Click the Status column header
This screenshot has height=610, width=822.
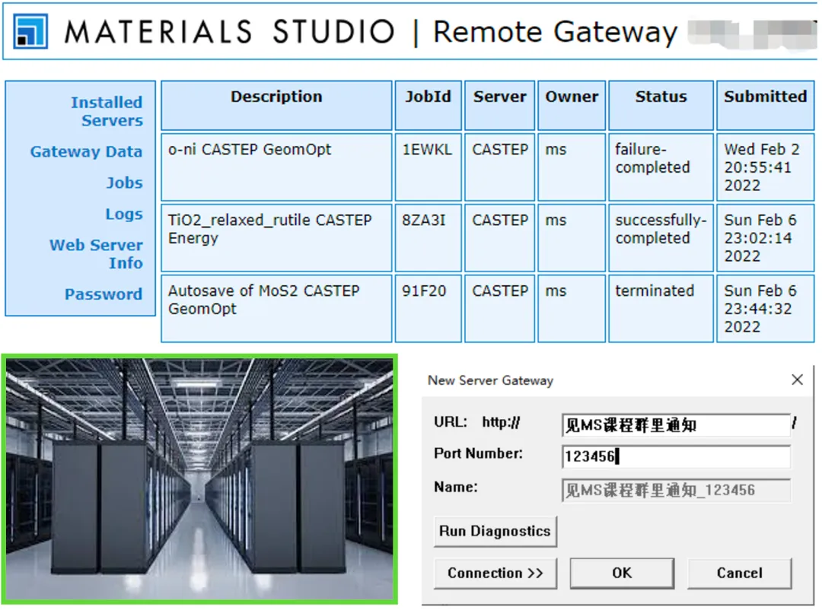tap(661, 105)
